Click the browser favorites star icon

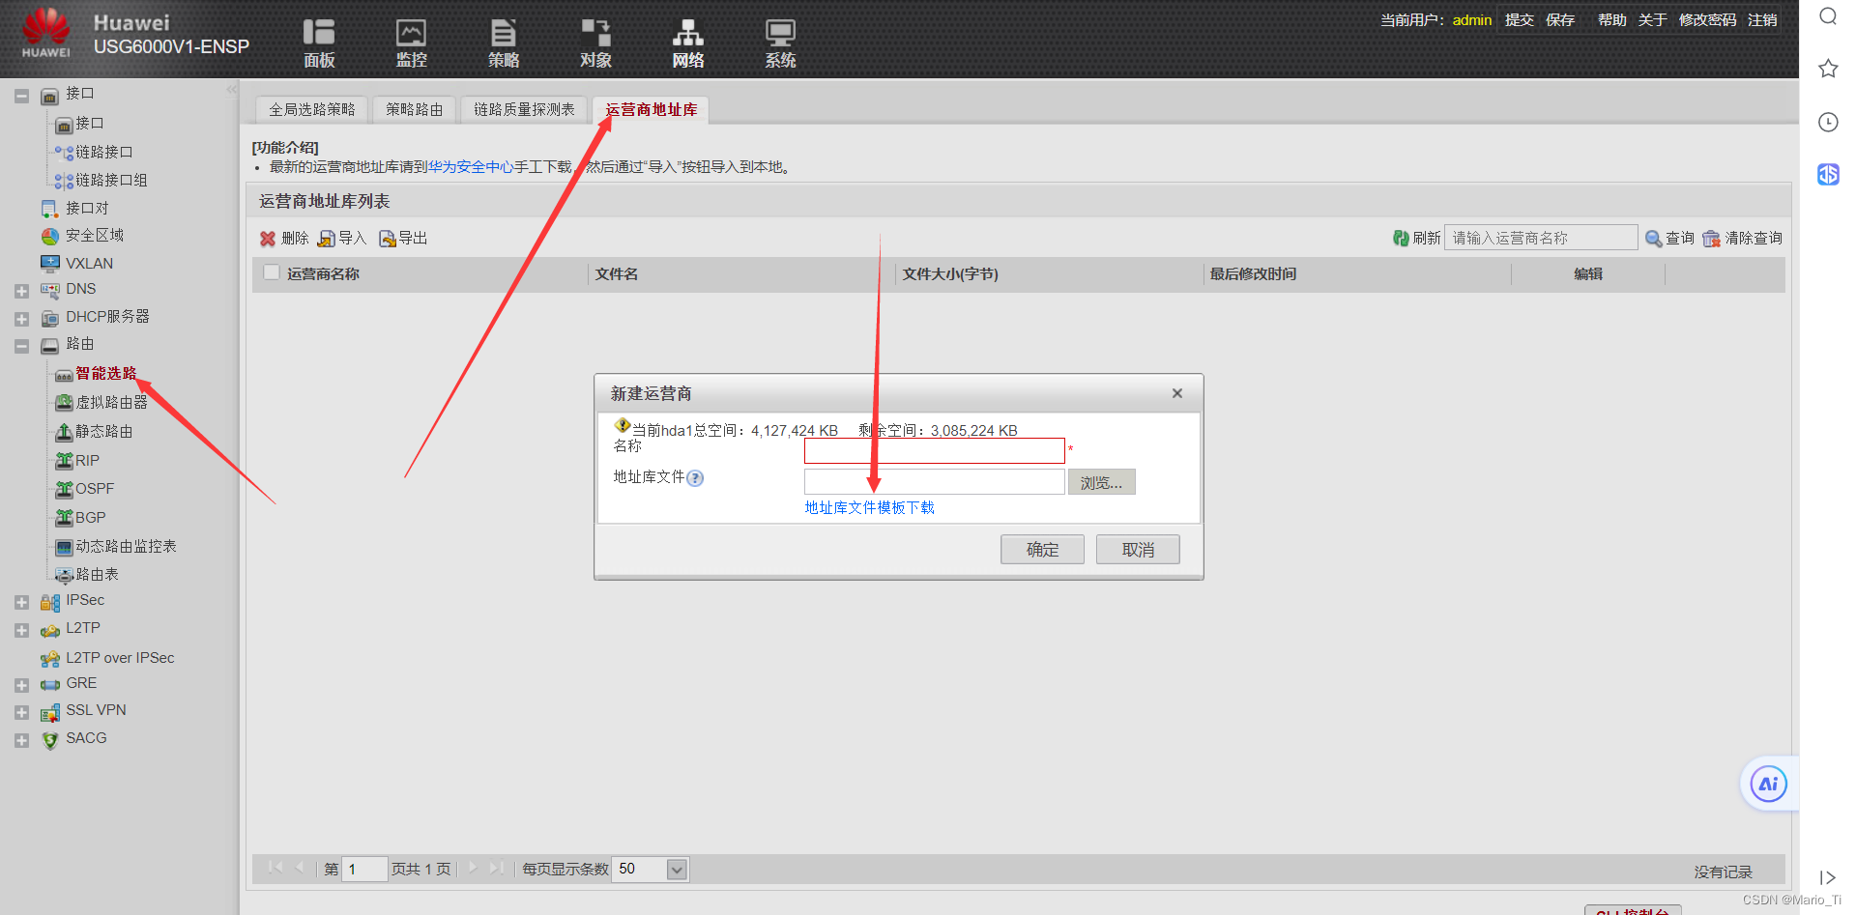click(x=1828, y=69)
